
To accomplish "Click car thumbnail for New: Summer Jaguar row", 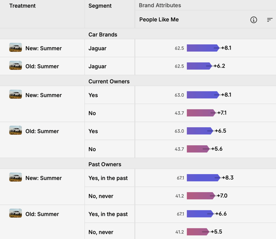I will [x=16, y=47].
